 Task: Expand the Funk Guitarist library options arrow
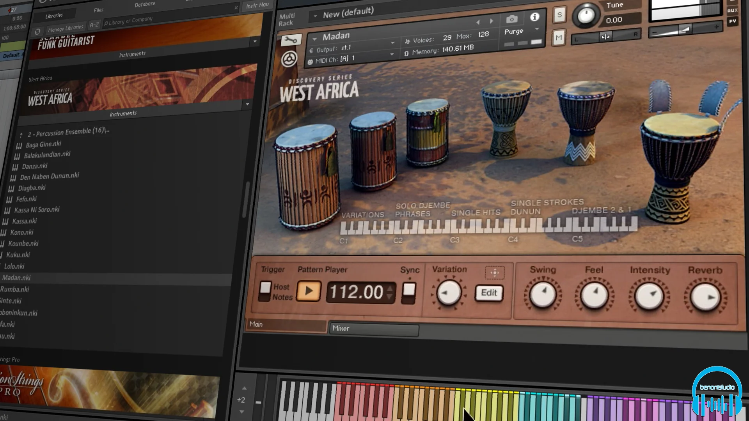tap(255, 41)
